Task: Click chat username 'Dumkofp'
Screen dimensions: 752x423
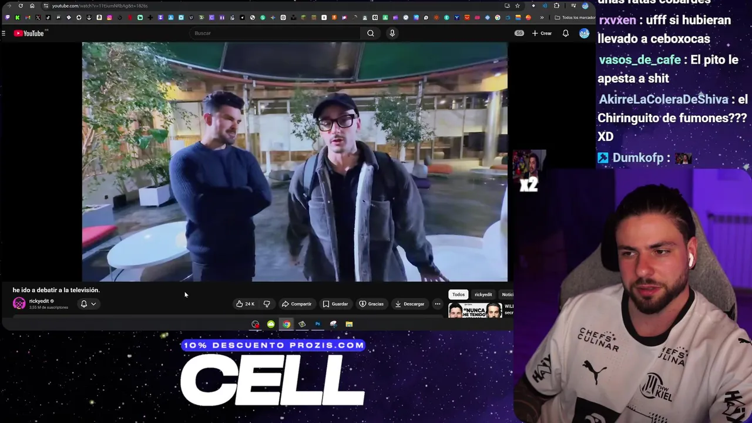Action: pos(638,158)
